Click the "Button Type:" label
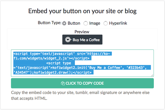Screen dimensions: 165x110 click(49, 23)
